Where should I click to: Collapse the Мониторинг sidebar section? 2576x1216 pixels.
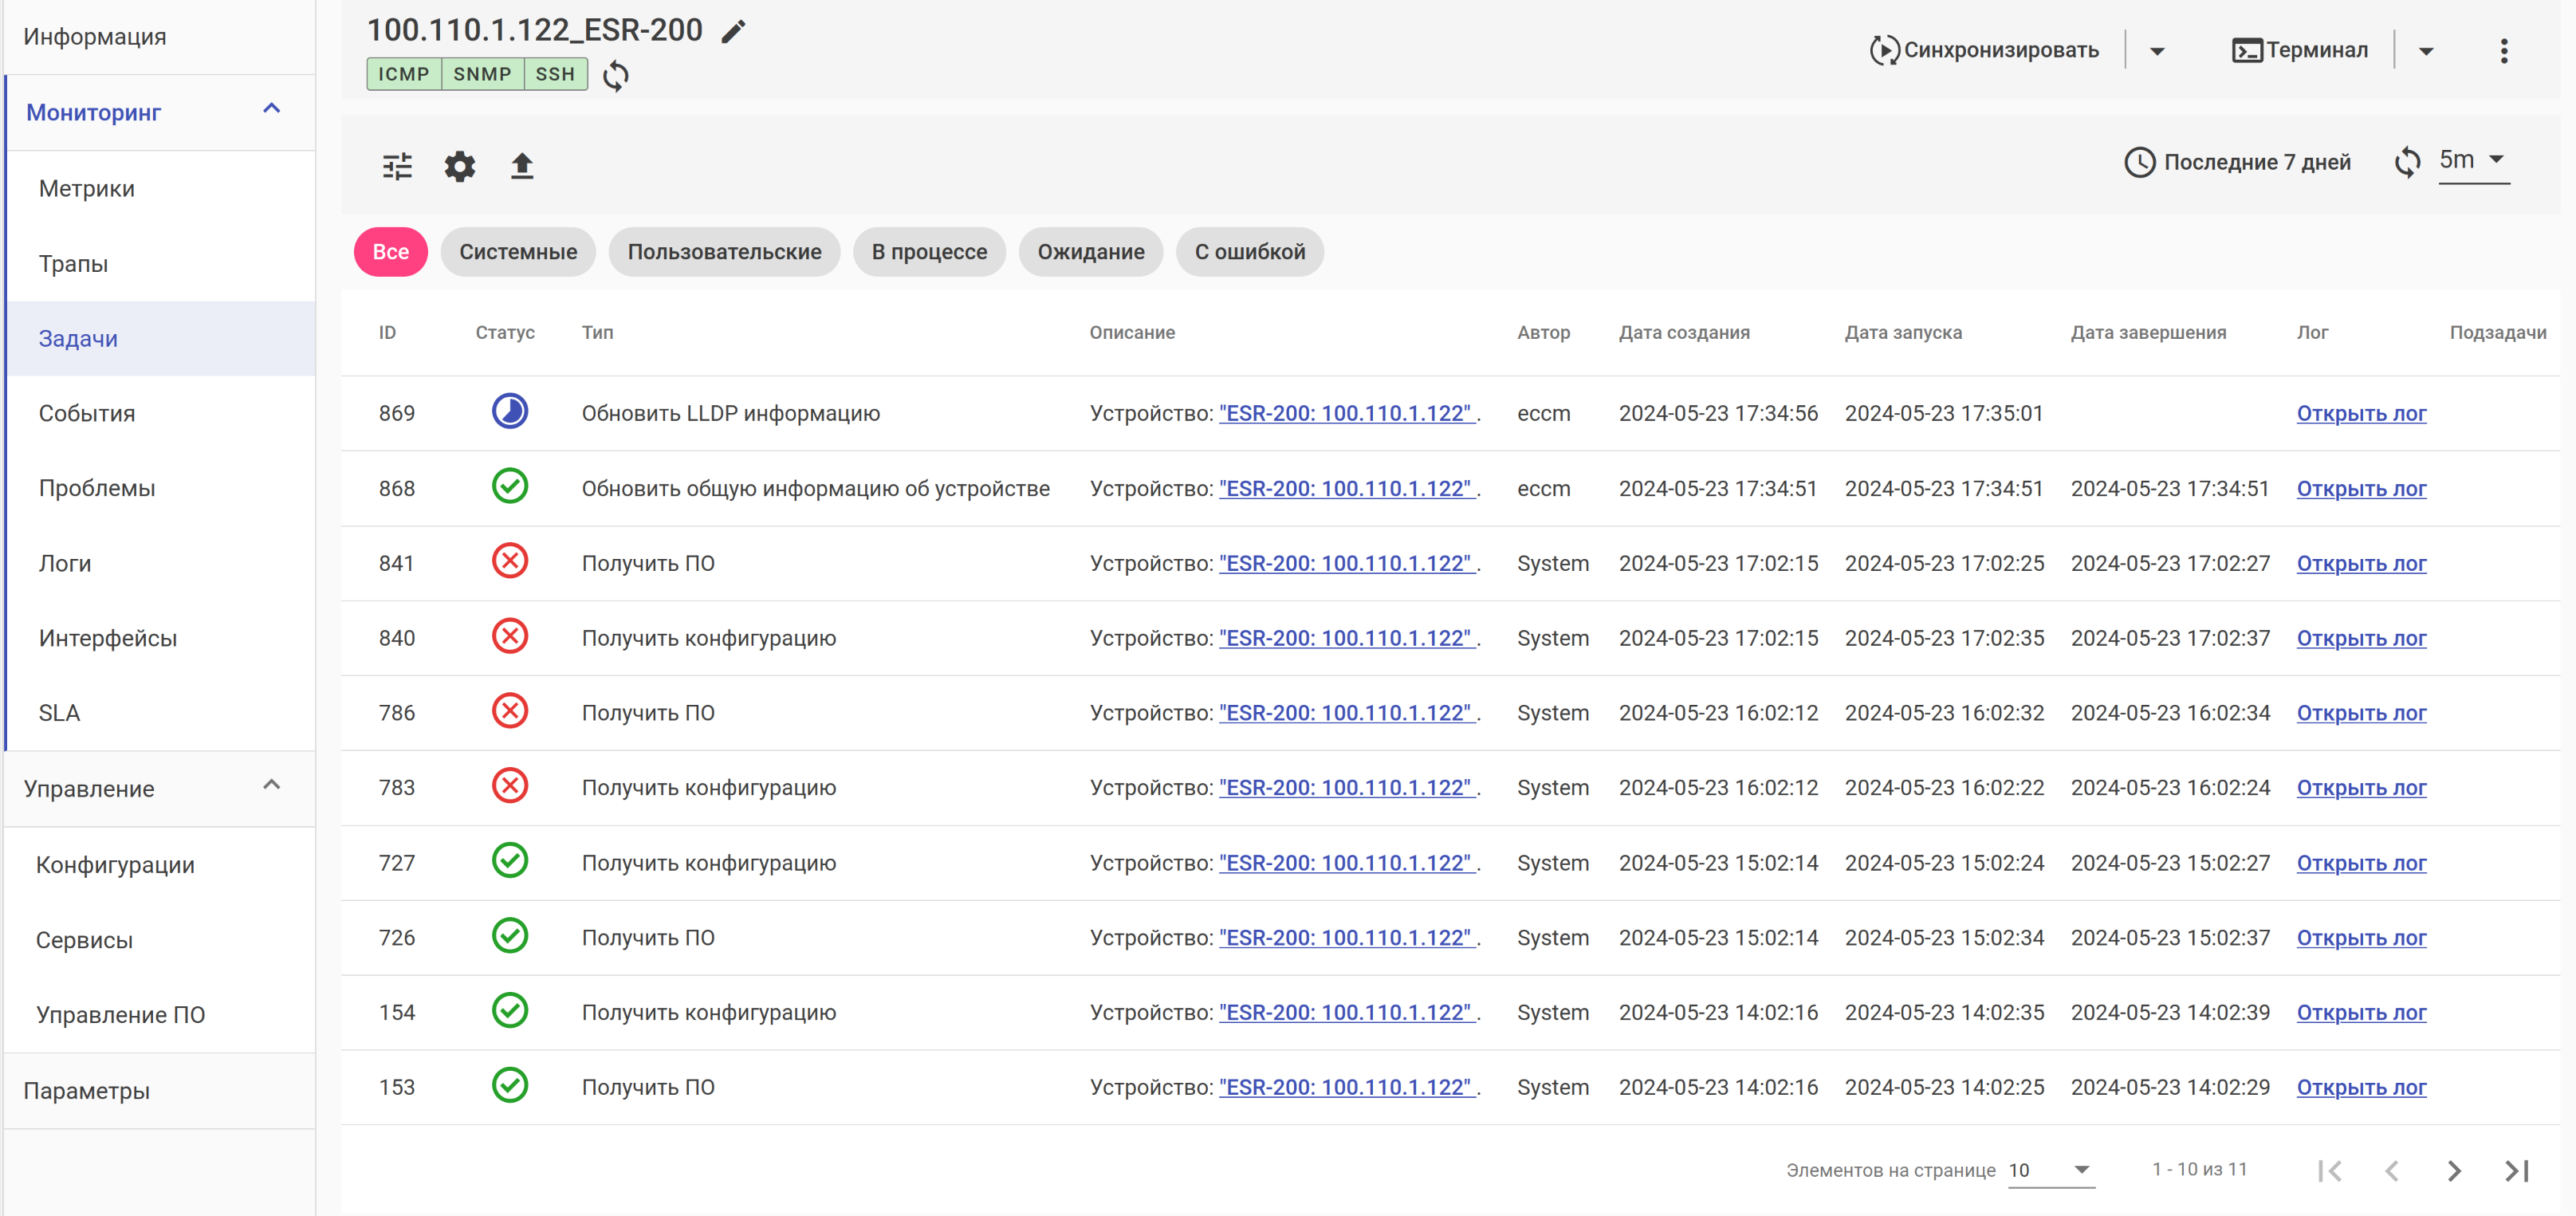pyautogui.click(x=271, y=110)
